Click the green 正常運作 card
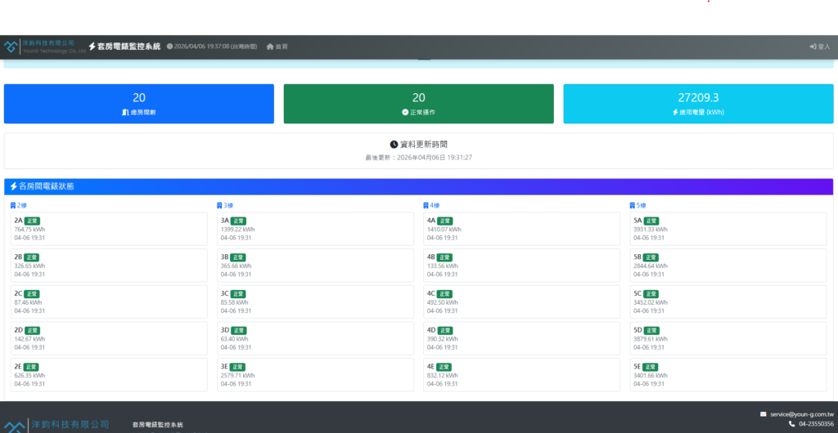The image size is (838, 433). pyautogui.click(x=418, y=104)
